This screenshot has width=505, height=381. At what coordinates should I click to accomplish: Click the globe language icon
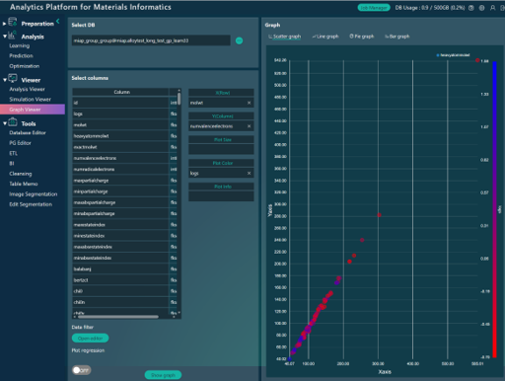(481, 8)
